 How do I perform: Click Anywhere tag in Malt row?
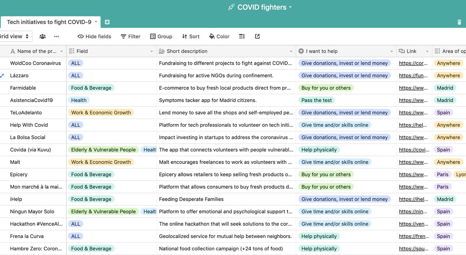coord(449,162)
